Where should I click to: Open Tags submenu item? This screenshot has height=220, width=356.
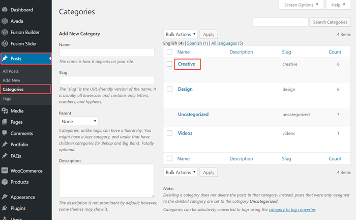click(7, 98)
